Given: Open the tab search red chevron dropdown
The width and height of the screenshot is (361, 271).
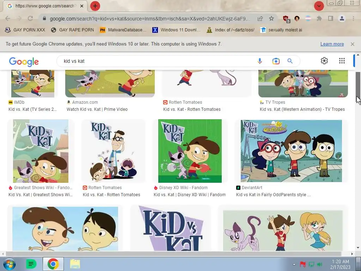Looking at the screenshot, I should pos(319,6).
